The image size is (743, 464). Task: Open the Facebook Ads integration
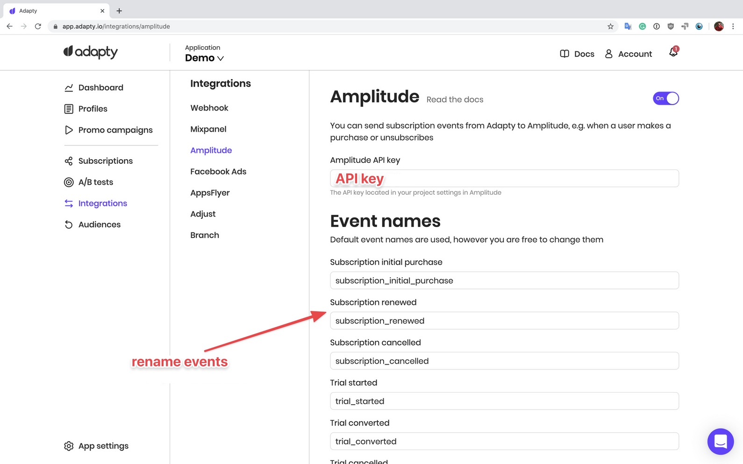[218, 172]
